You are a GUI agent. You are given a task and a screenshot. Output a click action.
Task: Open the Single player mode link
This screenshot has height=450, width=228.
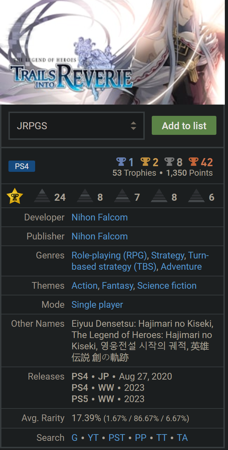point(97,305)
